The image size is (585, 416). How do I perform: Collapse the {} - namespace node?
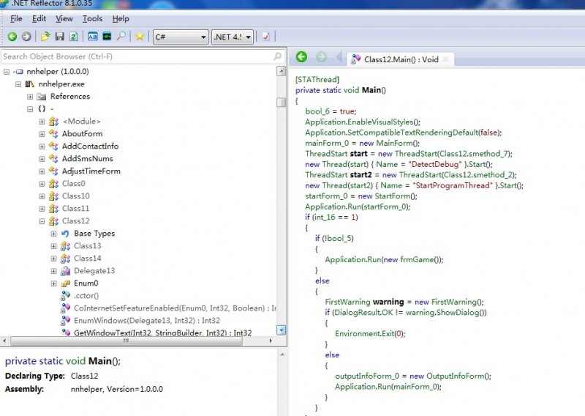click(30, 109)
